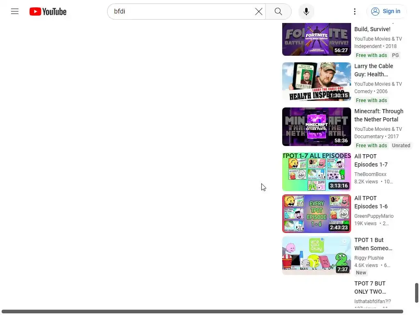This screenshot has width=420, height=315.
Task: Click the Unrated badge
Action: pyautogui.click(x=401, y=146)
